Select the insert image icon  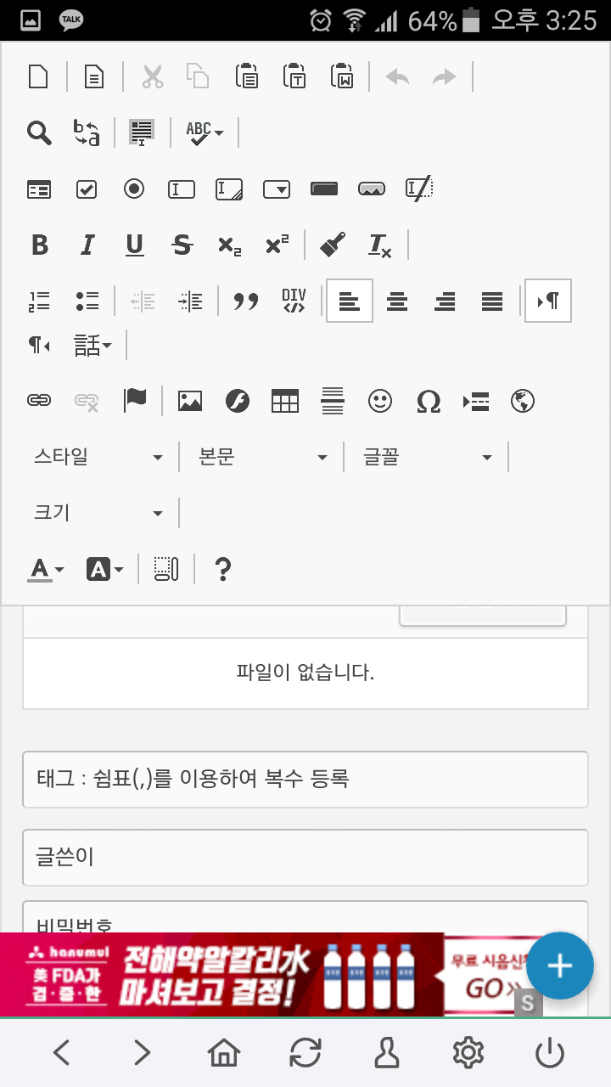coord(189,401)
